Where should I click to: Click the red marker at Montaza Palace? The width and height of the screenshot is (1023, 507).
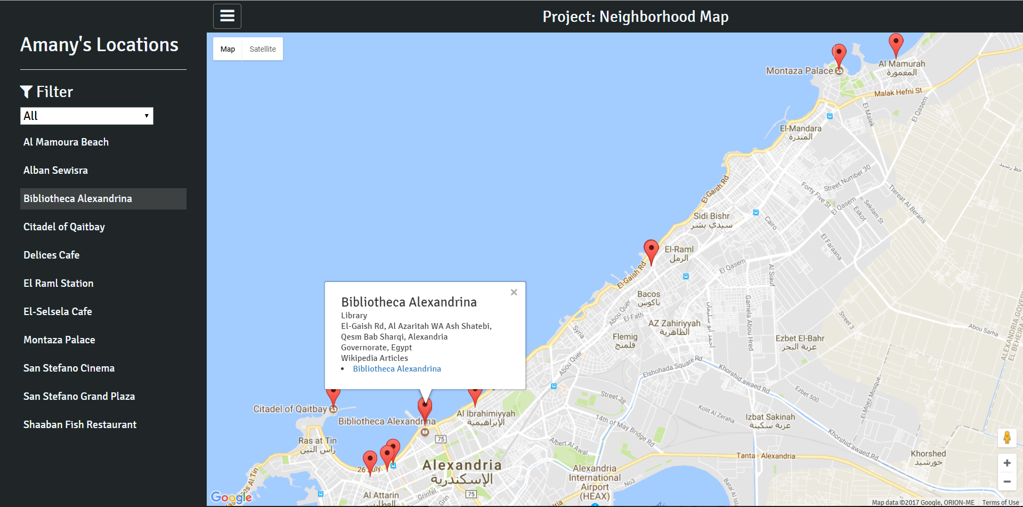839,57
